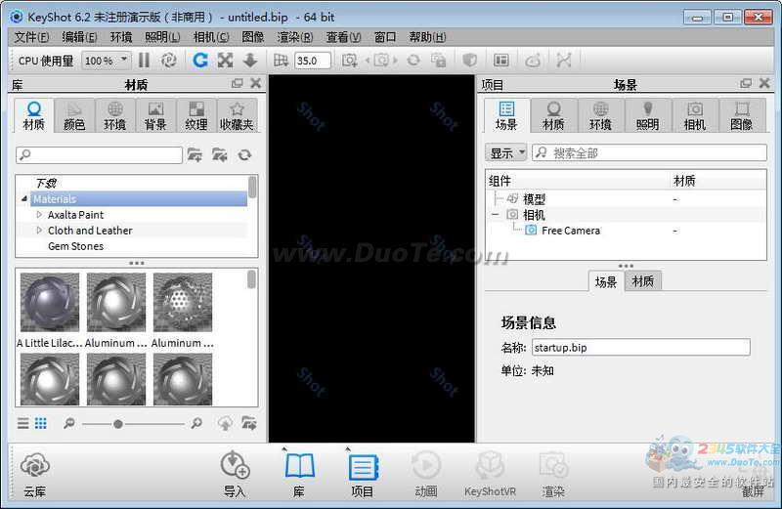Open library 收藏夹 tab
This screenshot has width=782, height=509.
coord(237,115)
